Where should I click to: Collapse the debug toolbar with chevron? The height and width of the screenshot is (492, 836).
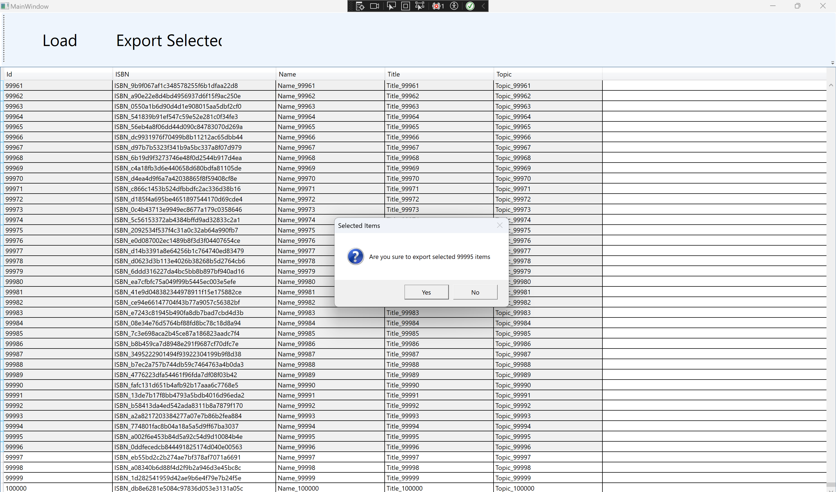click(483, 6)
